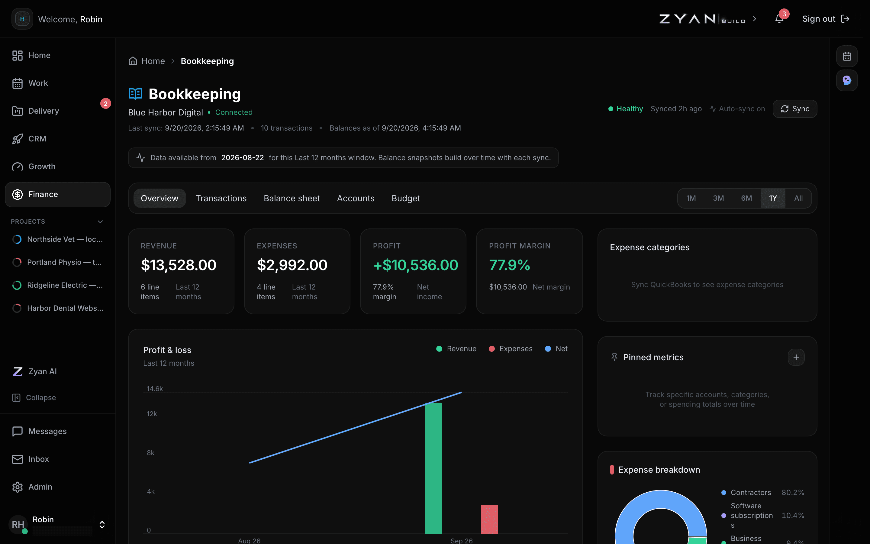Toggle Net series in chart legend
The height and width of the screenshot is (544, 870).
tap(556, 349)
